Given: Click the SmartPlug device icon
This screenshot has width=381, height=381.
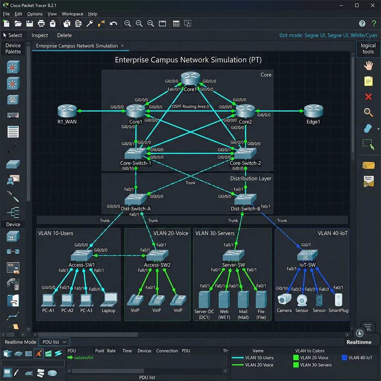Looking at the screenshot, I should pos(339,300).
